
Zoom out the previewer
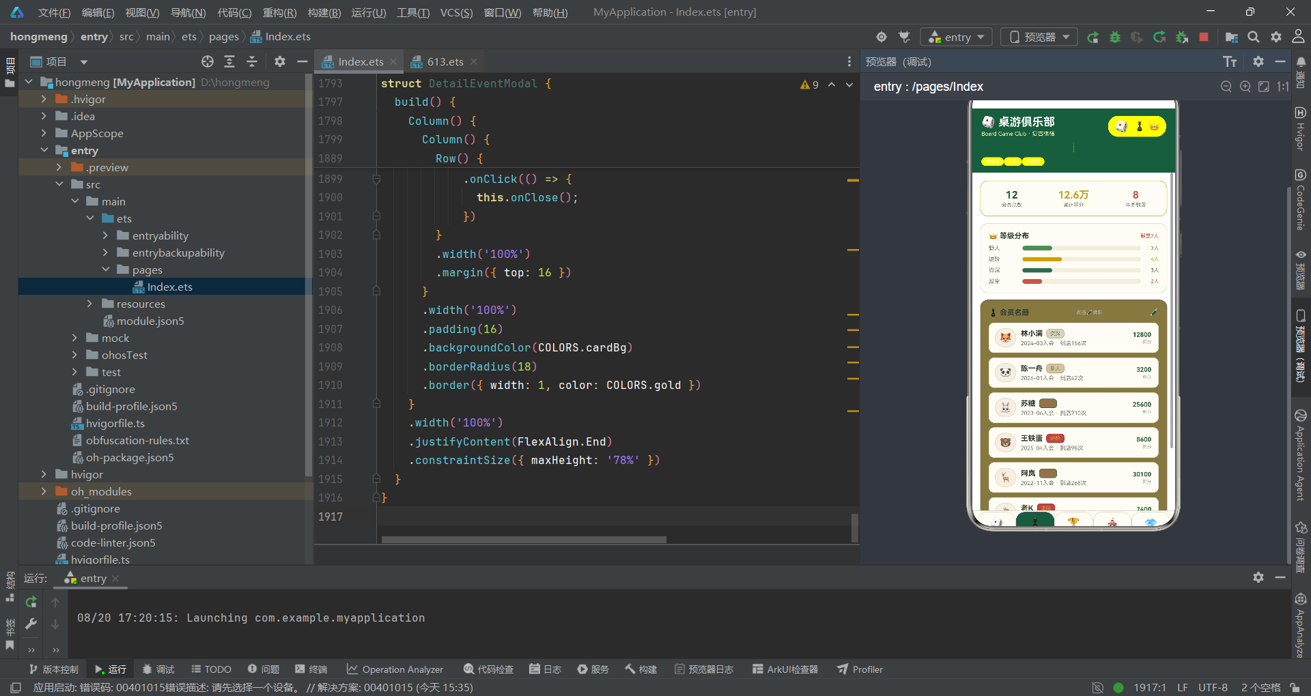pyautogui.click(x=1226, y=87)
